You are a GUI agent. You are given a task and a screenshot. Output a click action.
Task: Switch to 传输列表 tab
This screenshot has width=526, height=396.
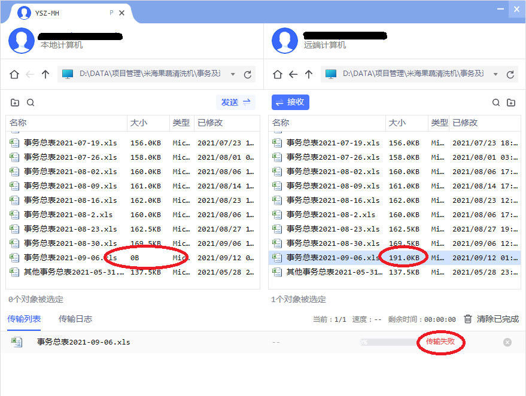24,319
